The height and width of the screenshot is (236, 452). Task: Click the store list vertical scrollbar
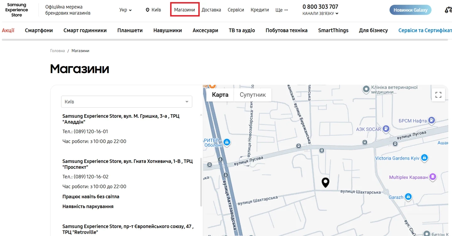[x=201, y=182]
